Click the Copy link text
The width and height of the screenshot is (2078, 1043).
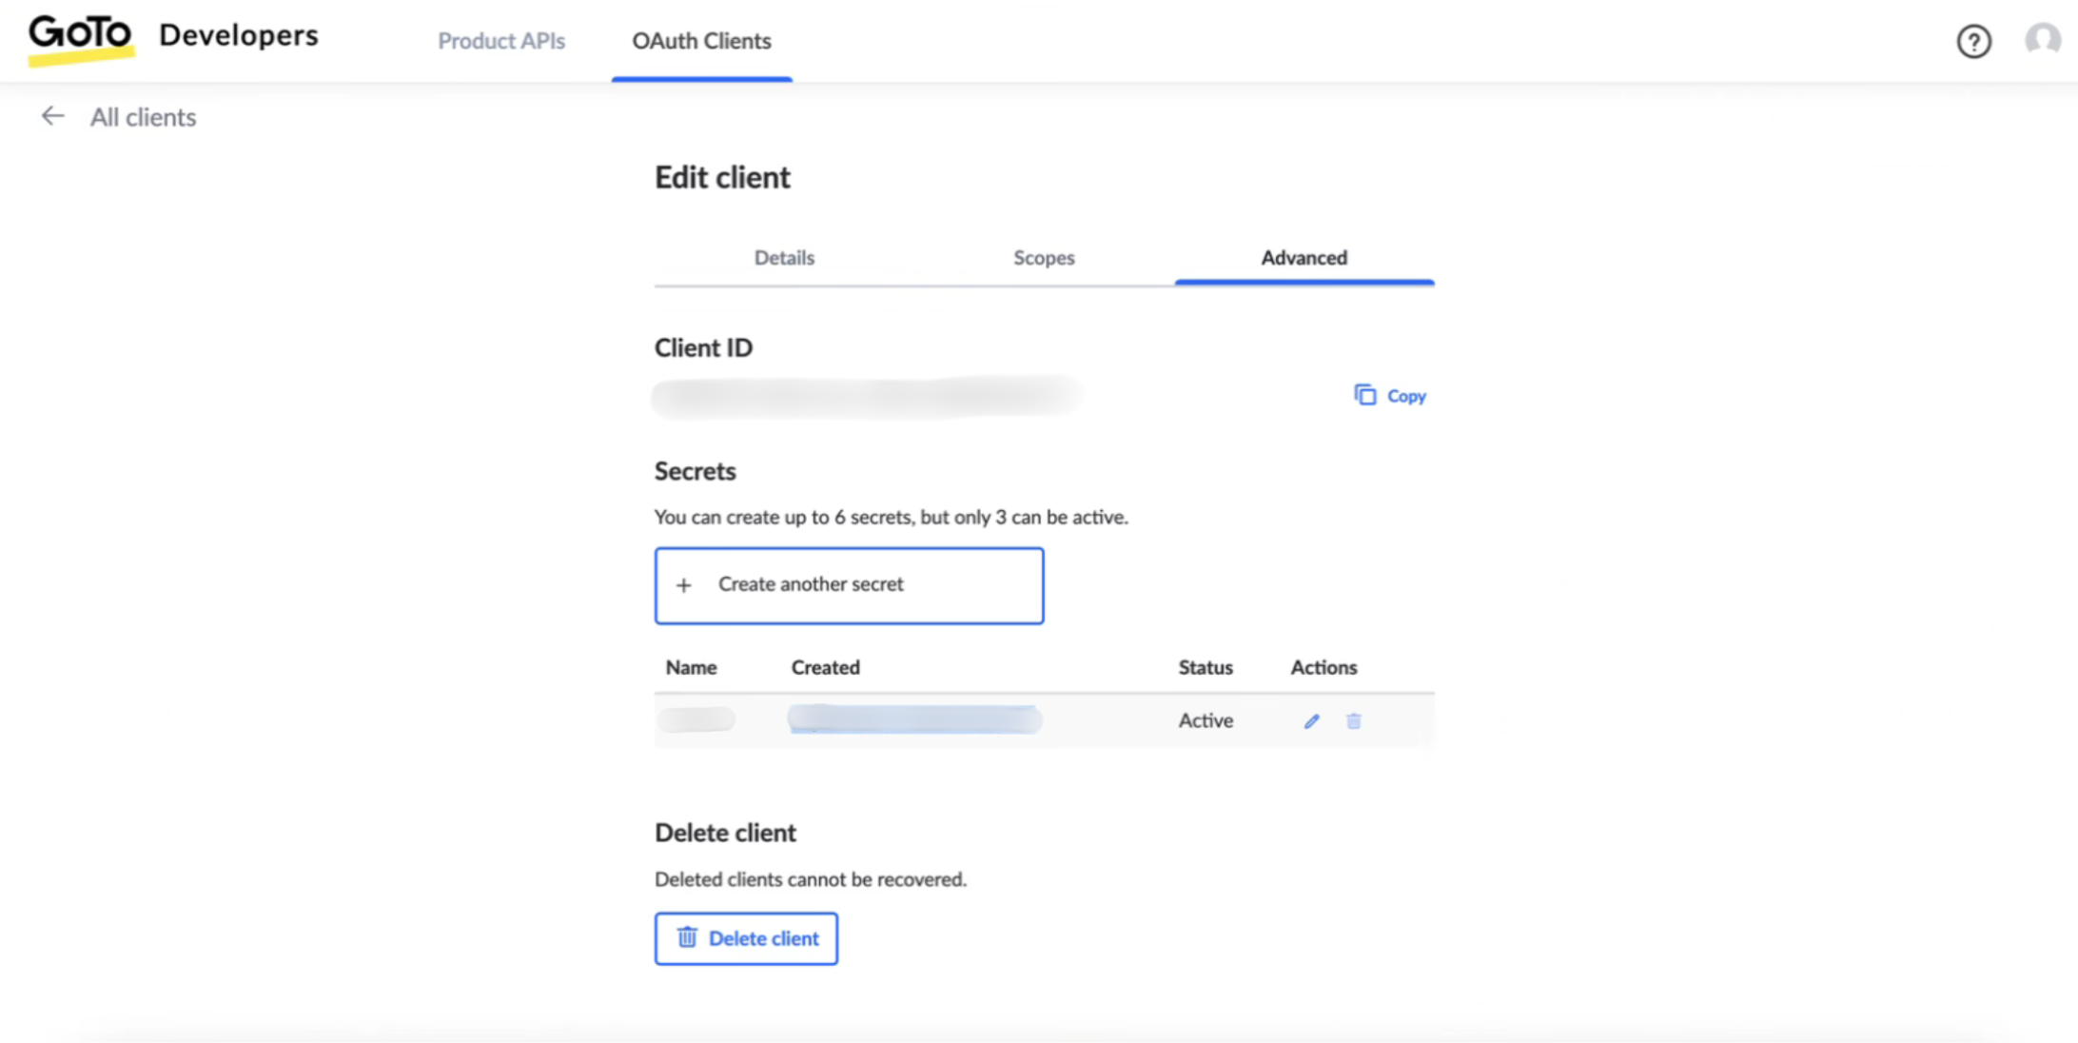(x=1405, y=396)
